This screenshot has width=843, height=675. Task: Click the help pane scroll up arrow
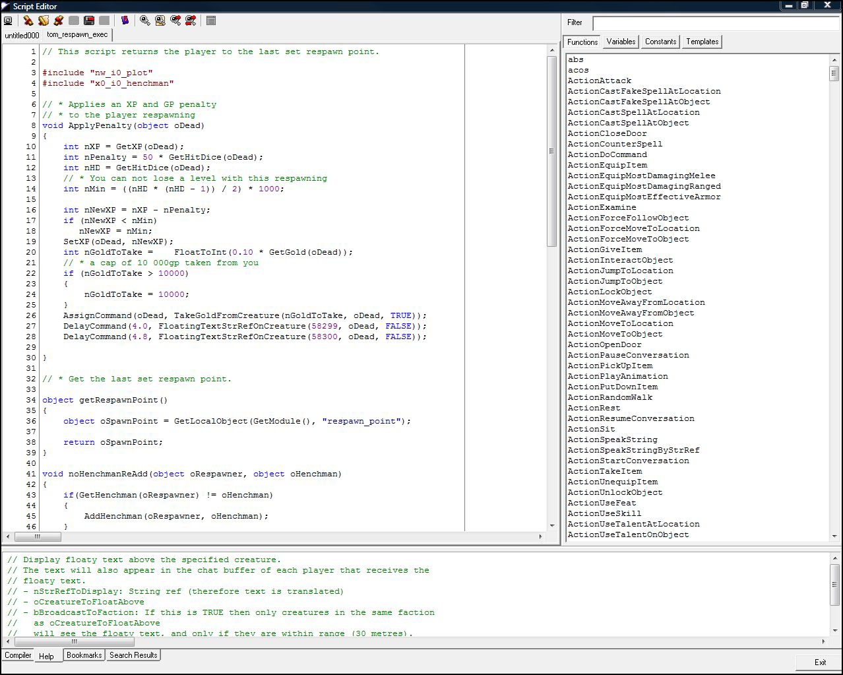835,558
